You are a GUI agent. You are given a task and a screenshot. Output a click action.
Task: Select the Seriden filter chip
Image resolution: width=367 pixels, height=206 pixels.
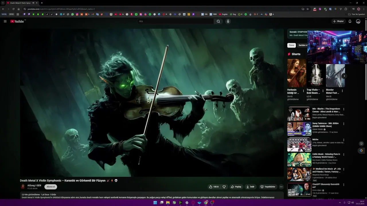(302, 45)
